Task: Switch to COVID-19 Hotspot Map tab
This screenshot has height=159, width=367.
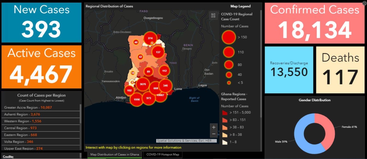Action: [x=163, y=155]
